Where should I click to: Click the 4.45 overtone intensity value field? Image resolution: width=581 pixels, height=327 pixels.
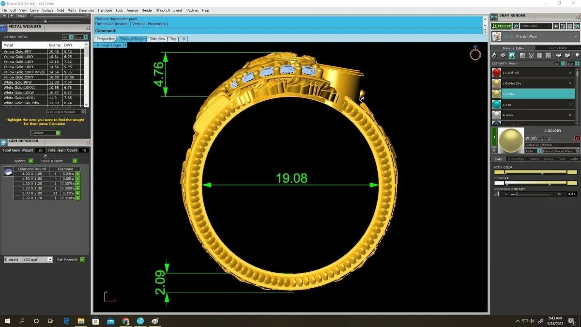tap(571, 194)
